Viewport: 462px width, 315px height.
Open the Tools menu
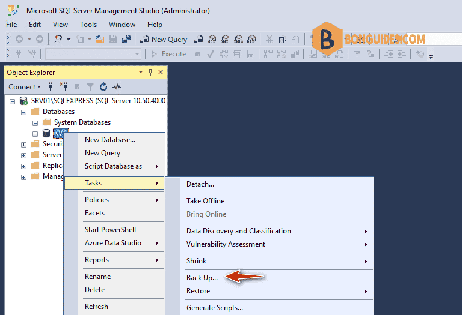(88, 25)
